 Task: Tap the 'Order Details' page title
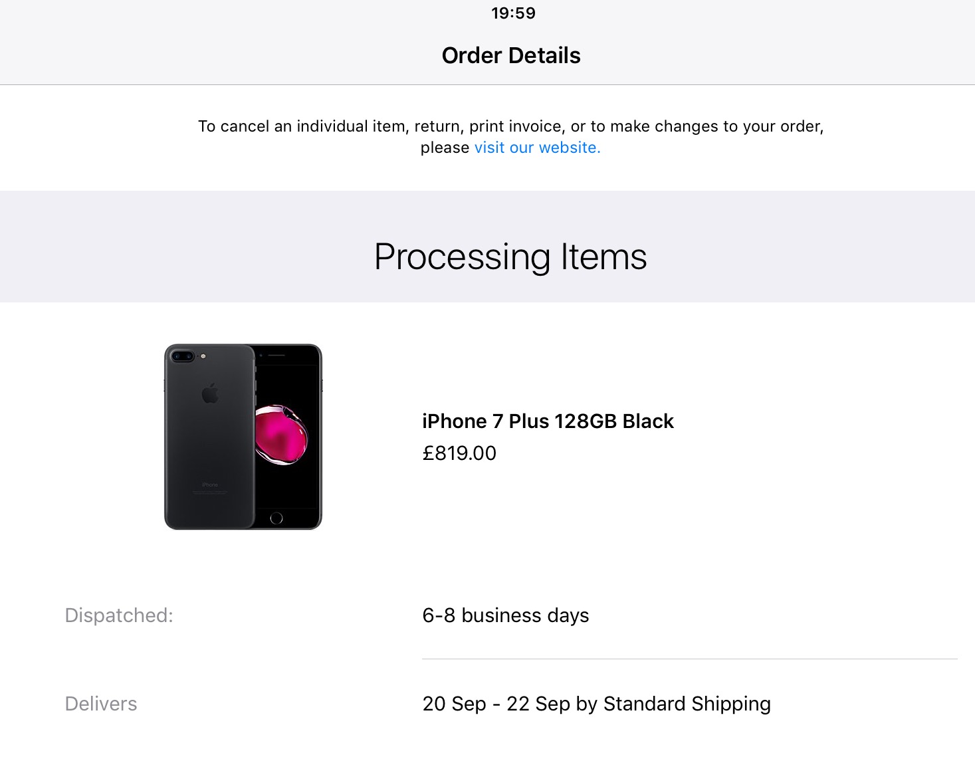click(x=511, y=55)
